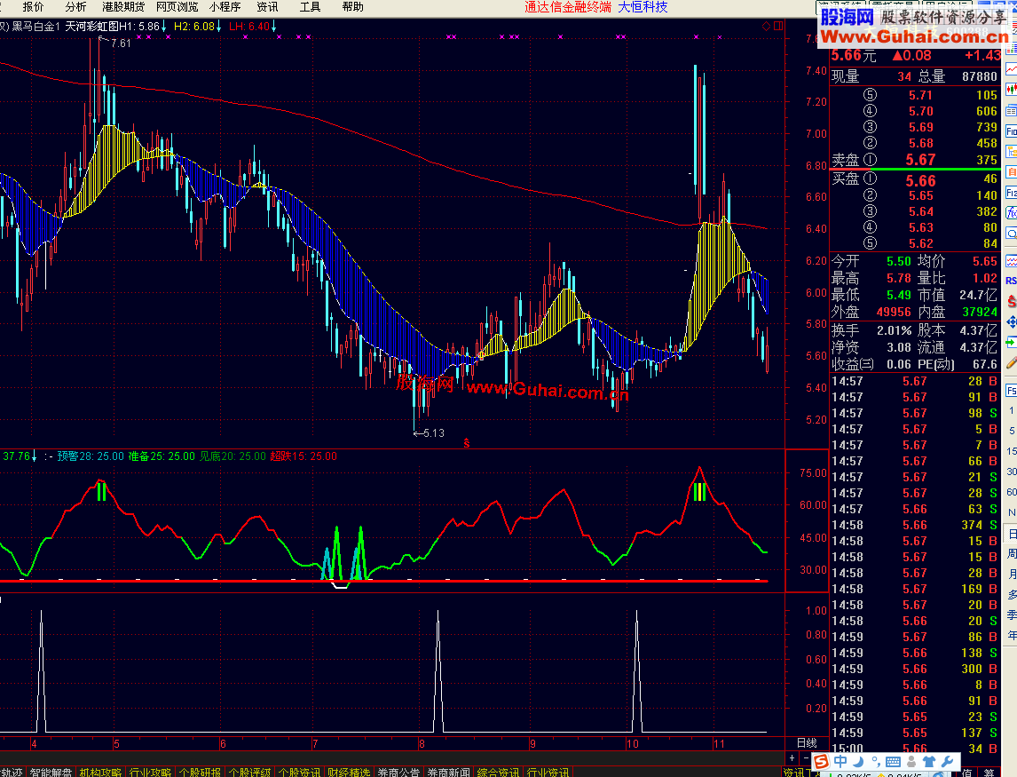Click the red S dollar icon in right toolbar

click(x=1011, y=302)
